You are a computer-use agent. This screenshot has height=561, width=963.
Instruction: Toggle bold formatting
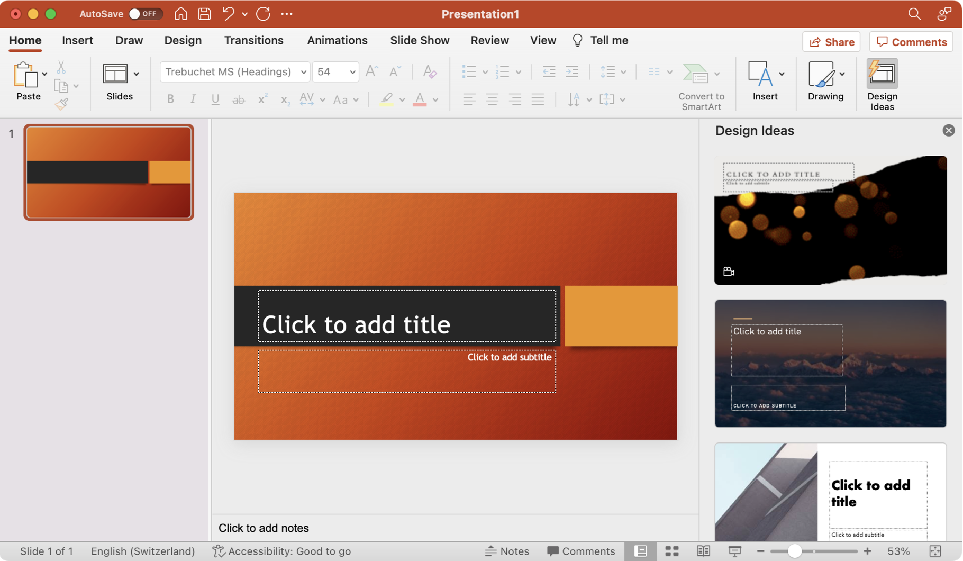click(x=170, y=99)
